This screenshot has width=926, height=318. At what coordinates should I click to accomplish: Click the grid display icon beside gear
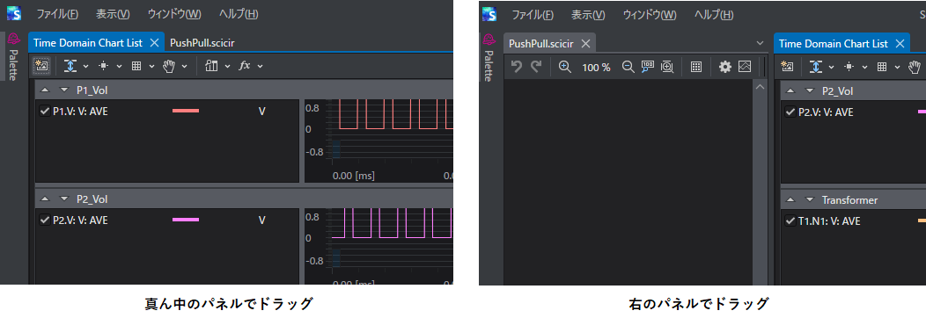pyautogui.click(x=696, y=67)
